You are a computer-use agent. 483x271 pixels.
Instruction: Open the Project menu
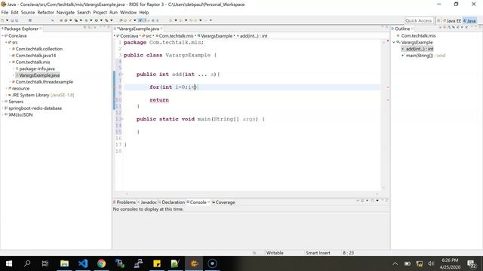click(x=100, y=12)
